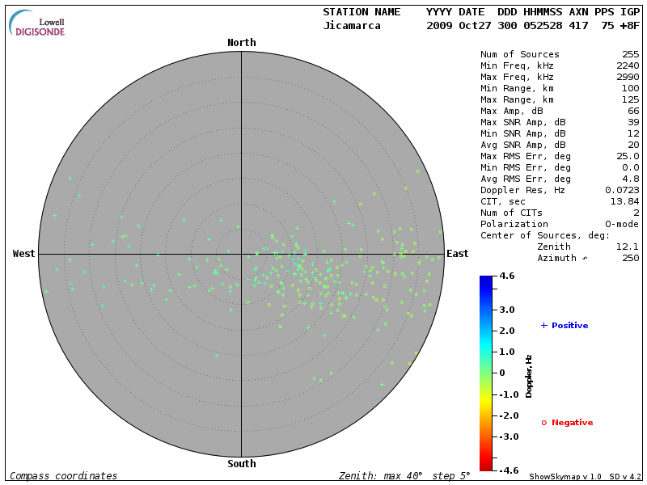
Task: Click the Num of Sources row
Action: pyautogui.click(x=560, y=55)
